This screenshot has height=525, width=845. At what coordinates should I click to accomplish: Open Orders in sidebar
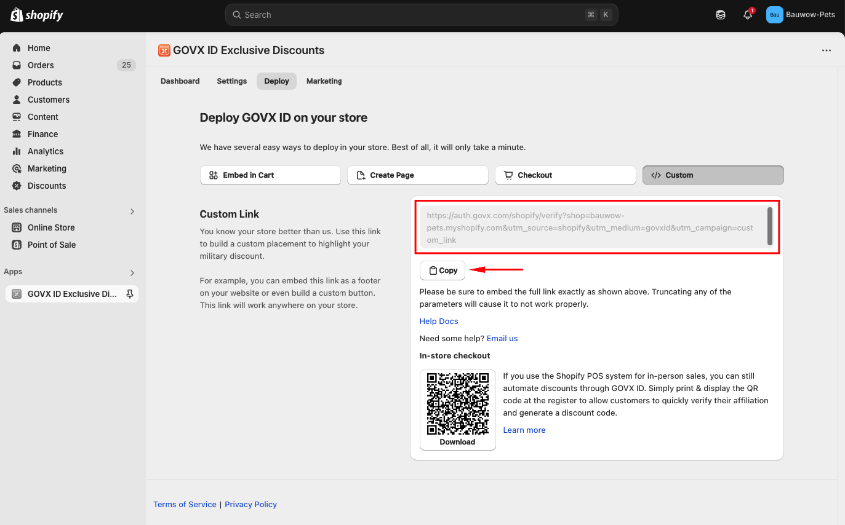pyautogui.click(x=41, y=65)
